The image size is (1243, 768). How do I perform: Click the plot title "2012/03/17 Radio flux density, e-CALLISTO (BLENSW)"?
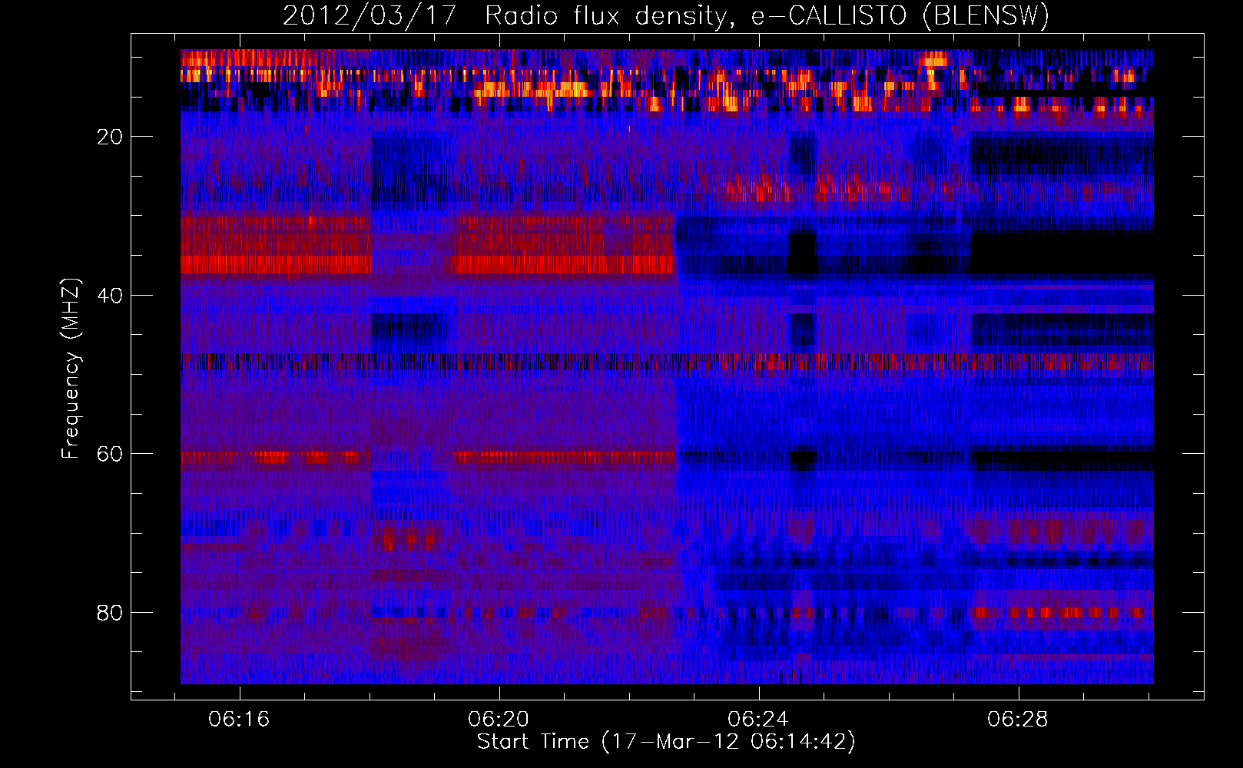coord(666,15)
